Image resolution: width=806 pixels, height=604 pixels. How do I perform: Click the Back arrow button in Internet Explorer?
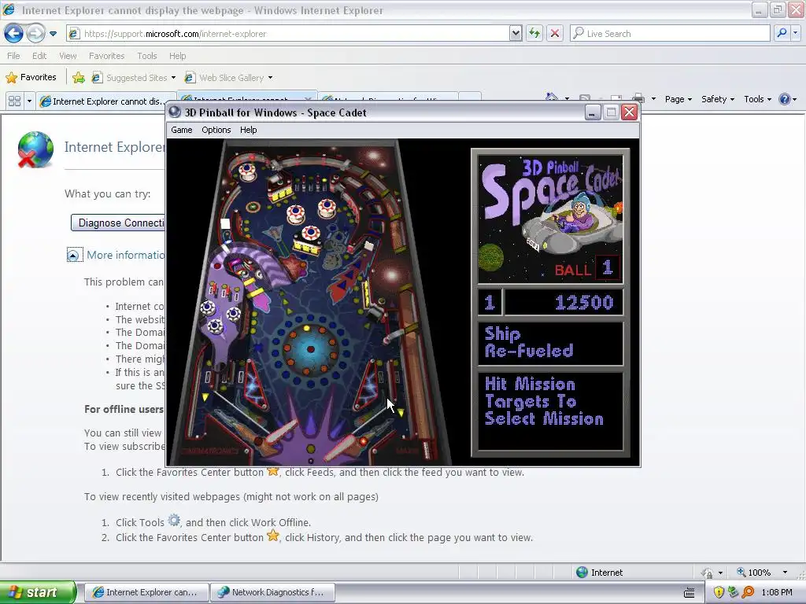(x=14, y=34)
